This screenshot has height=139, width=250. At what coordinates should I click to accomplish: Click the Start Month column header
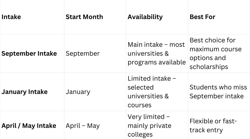[84, 17]
